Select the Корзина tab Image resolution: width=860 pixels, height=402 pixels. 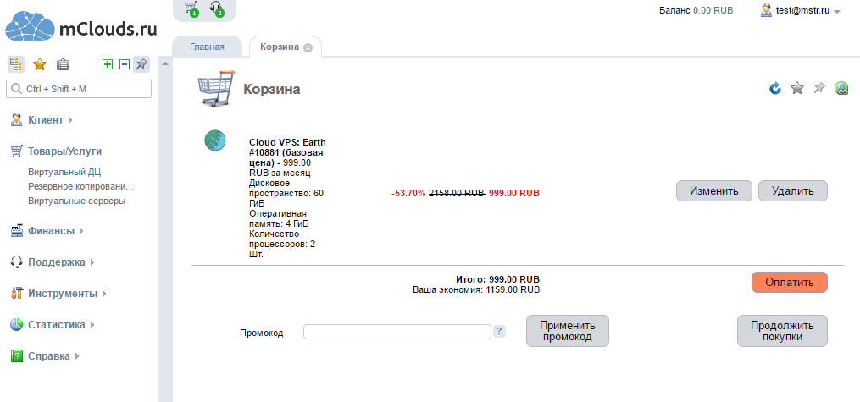click(280, 47)
